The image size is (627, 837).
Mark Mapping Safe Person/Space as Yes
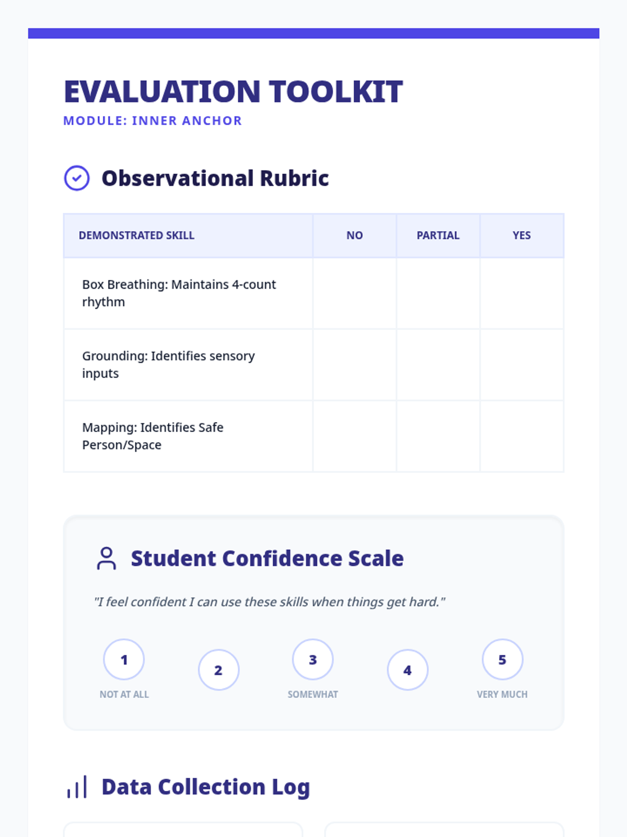[x=522, y=436]
